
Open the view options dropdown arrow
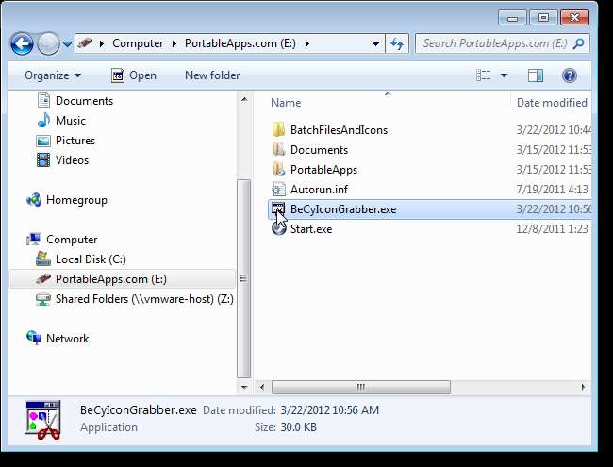click(x=504, y=75)
